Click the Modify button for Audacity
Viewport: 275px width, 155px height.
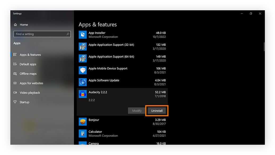click(136, 110)
